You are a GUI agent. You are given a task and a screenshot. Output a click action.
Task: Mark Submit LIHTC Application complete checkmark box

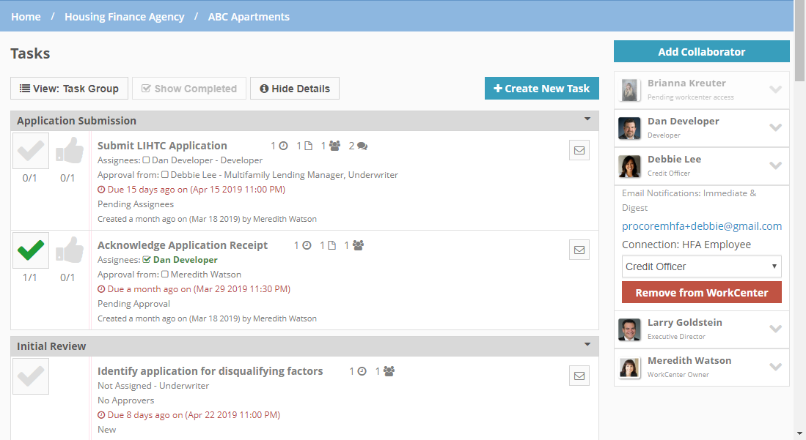pos(31,151)
